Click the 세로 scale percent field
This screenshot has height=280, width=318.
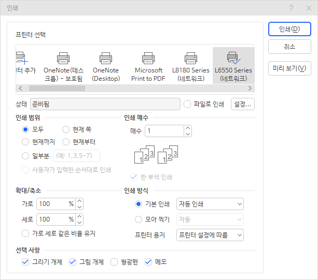(56, 219)
